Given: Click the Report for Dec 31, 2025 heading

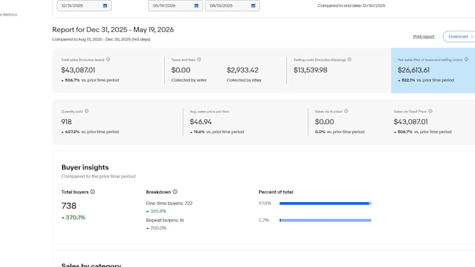Looking at the screenshot, I should point(113,30).
